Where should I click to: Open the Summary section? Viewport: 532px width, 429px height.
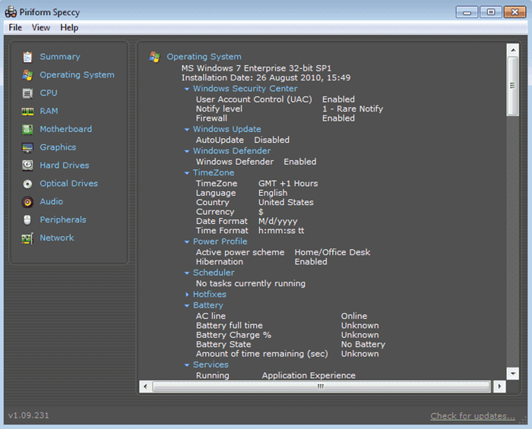tap(60, 57)
